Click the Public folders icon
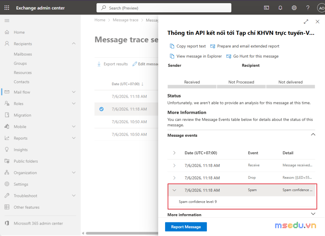325x236 pixels. [x=7, y=161]
